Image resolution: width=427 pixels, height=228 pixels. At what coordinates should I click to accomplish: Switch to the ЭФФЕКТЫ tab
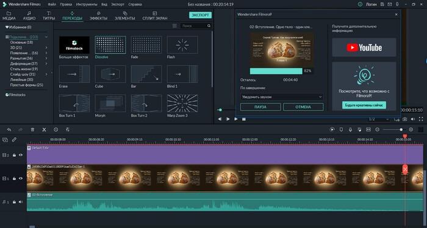pos(98,16)
